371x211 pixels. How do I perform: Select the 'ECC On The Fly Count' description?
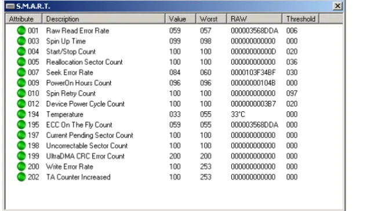(79, 125)
